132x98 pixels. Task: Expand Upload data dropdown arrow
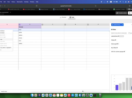coord(122,25)
